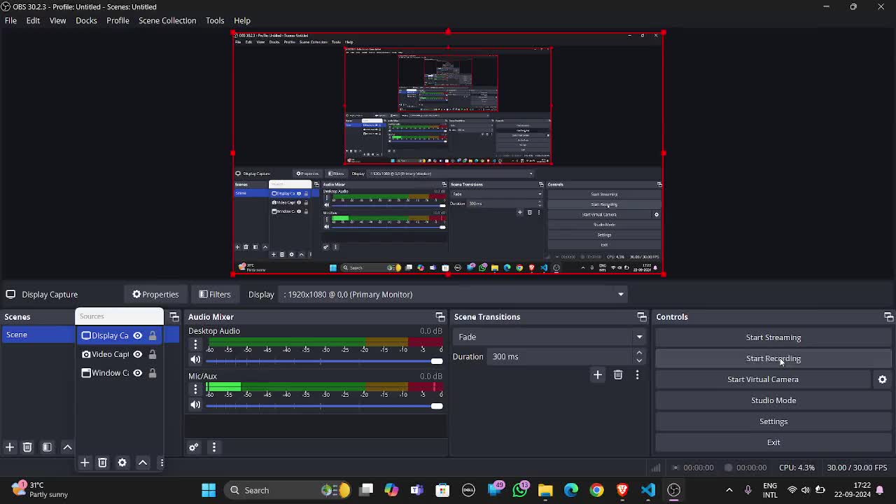
Task: Decrease transition duration with down arrow
Action: (639, 360)
